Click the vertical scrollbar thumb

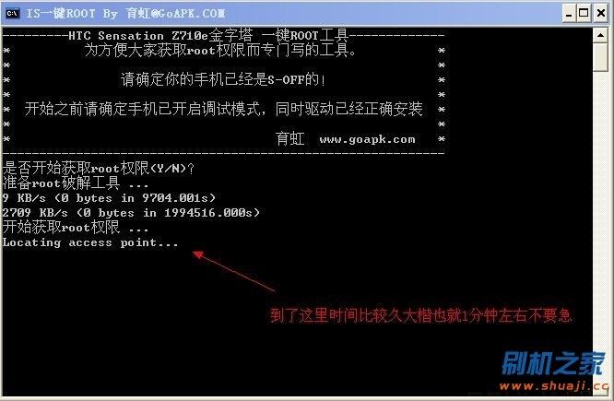600,57
